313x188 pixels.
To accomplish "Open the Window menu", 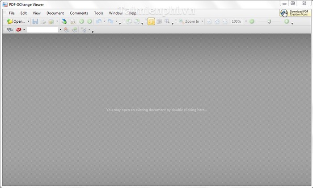I will pos(115,13).
